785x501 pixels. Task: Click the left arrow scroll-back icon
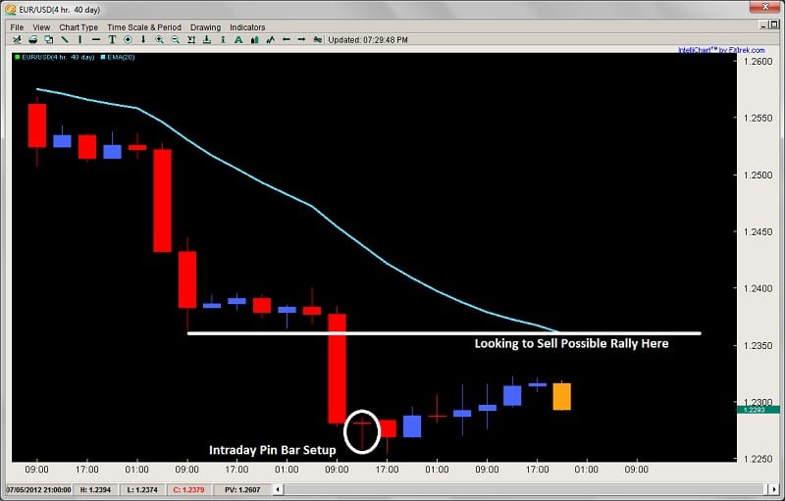coord(287,39)
